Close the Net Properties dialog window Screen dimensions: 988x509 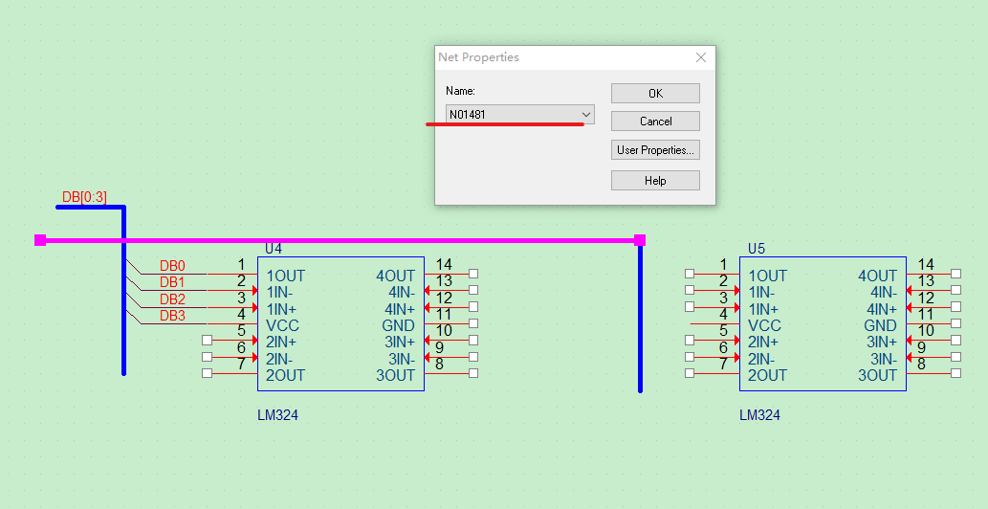click(x=701, y=57)
